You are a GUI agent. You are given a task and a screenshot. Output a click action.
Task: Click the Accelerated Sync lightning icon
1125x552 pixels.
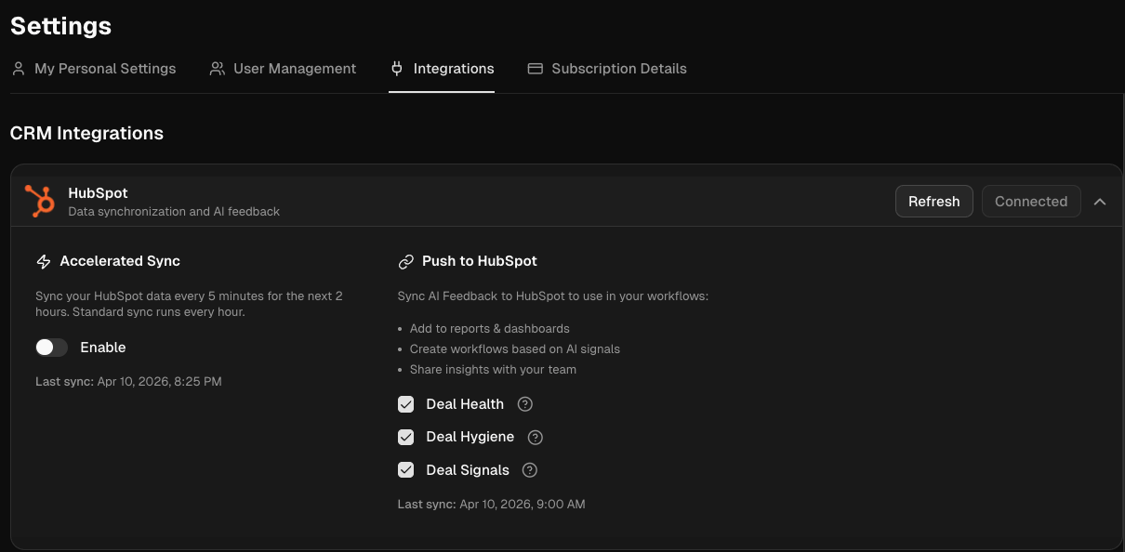44,262
